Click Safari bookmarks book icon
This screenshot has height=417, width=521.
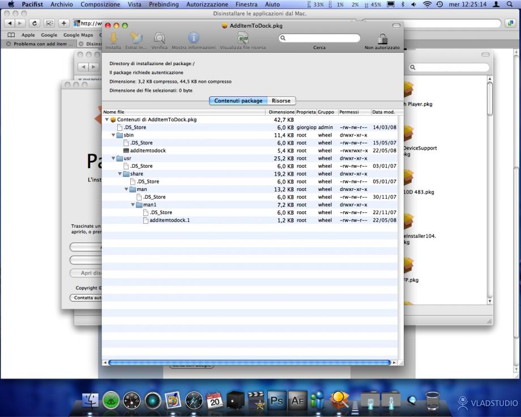tap(11, 35)
